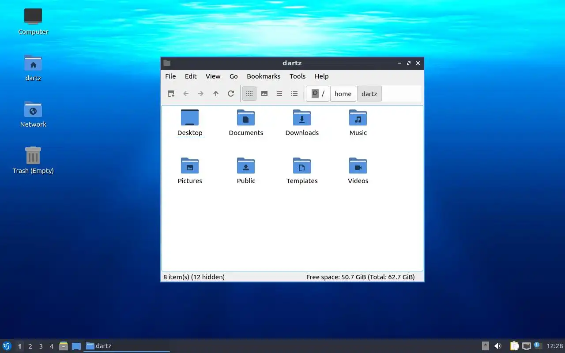
Task: Open the update notifier tray icon
Action: [538, 345]
